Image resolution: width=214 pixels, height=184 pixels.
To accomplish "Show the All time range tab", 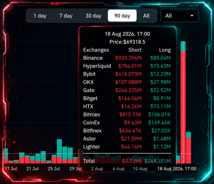I will (x=146, y=16).
